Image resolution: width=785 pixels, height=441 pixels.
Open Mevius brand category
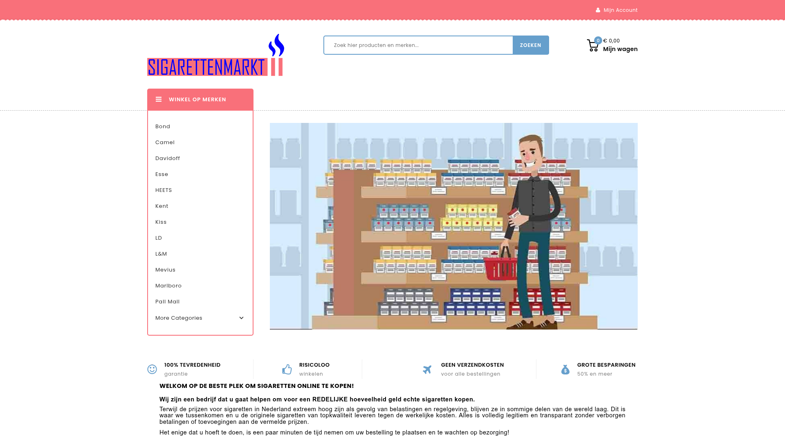click(x=165, y=270)
